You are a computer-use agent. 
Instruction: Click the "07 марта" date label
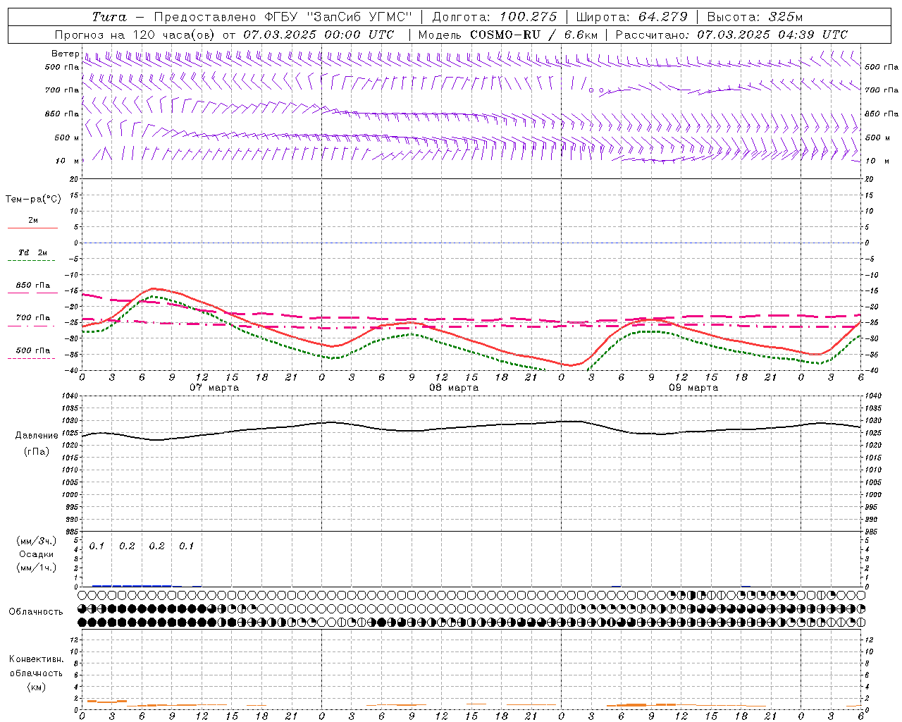coord(215,388)
